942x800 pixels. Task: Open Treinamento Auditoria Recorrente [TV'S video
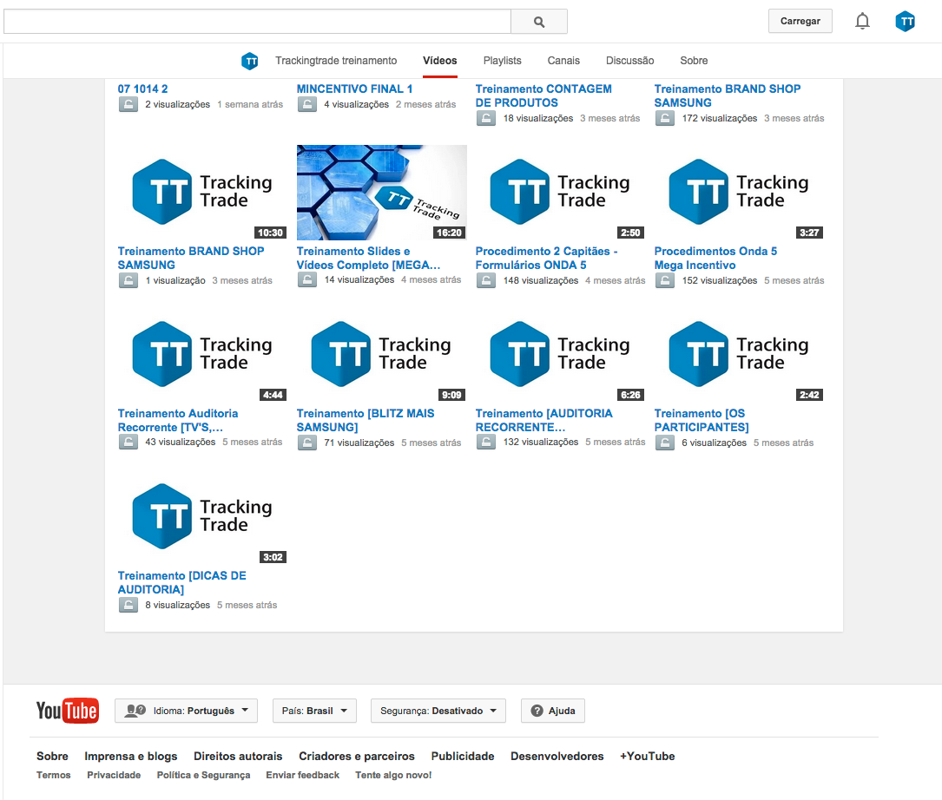point(178,420)
